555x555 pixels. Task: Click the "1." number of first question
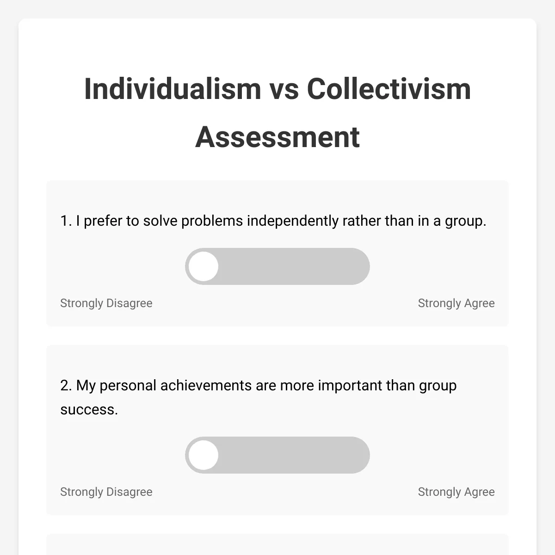pyautogui.click(x=66, y=221)
